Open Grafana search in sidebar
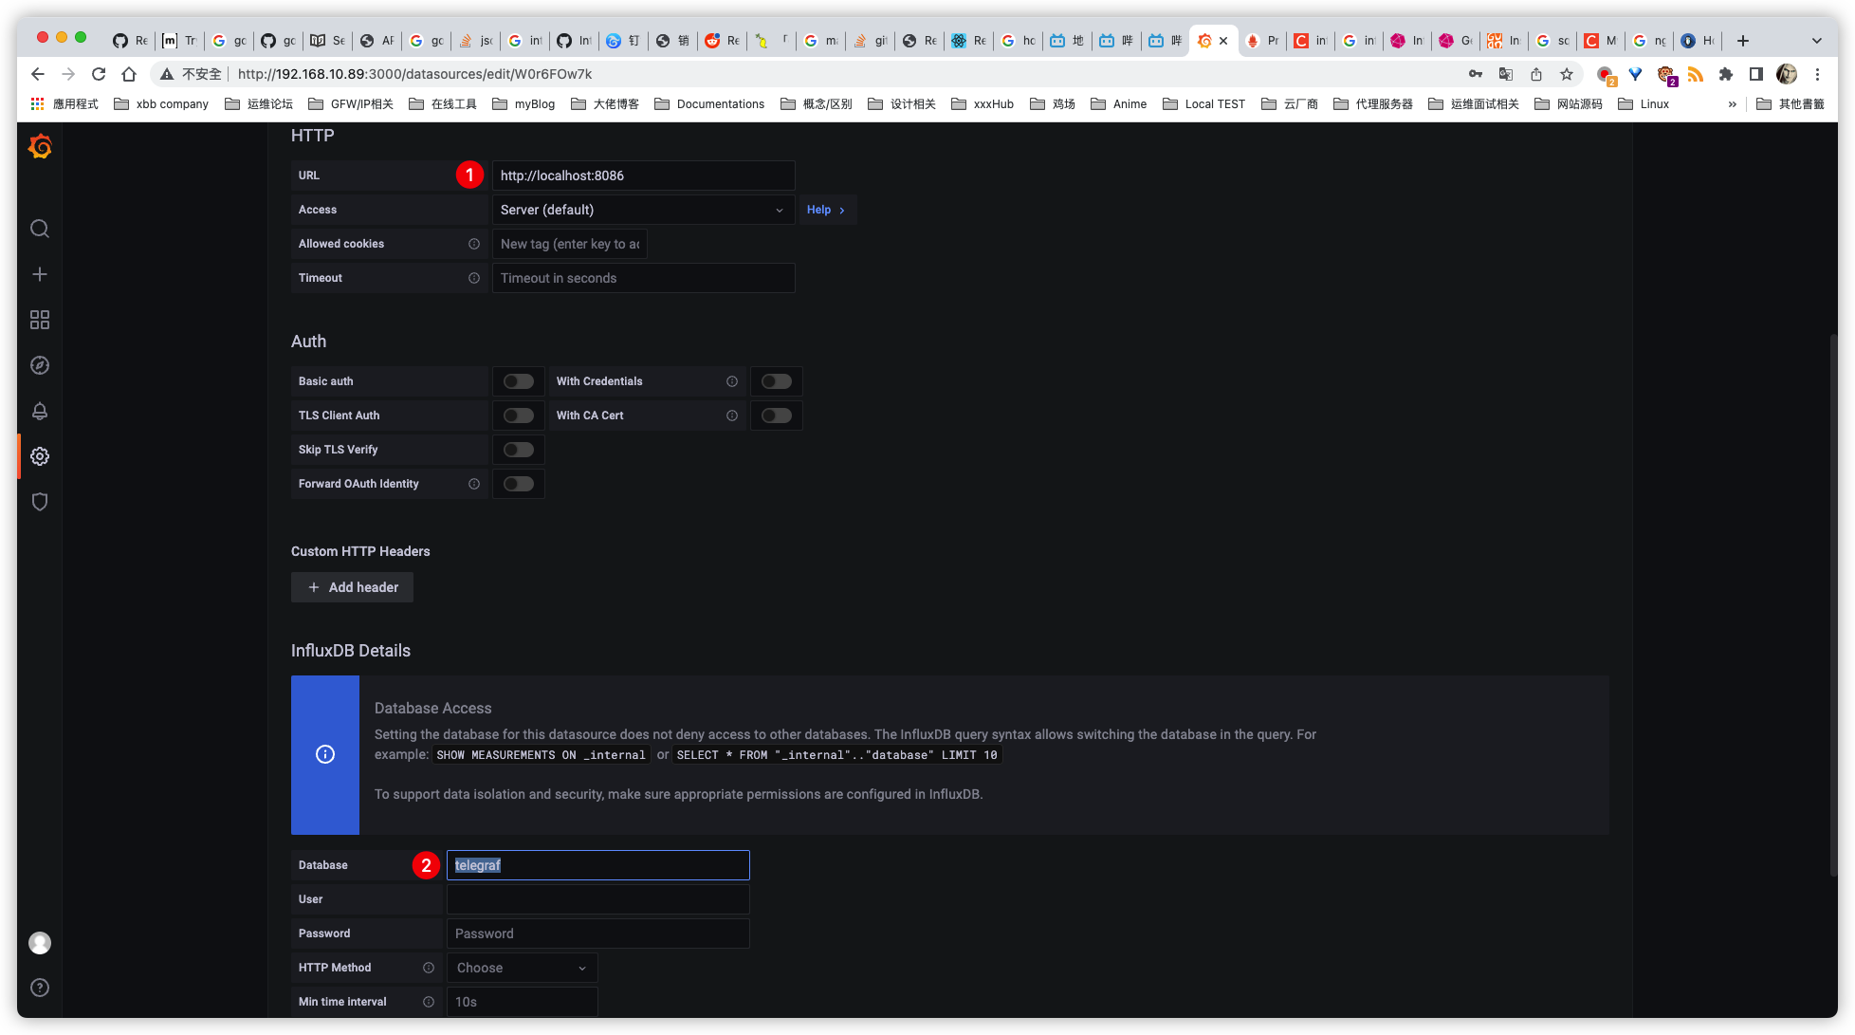1855x1035 pixels. pyautogui.click(x=40, y=229)
